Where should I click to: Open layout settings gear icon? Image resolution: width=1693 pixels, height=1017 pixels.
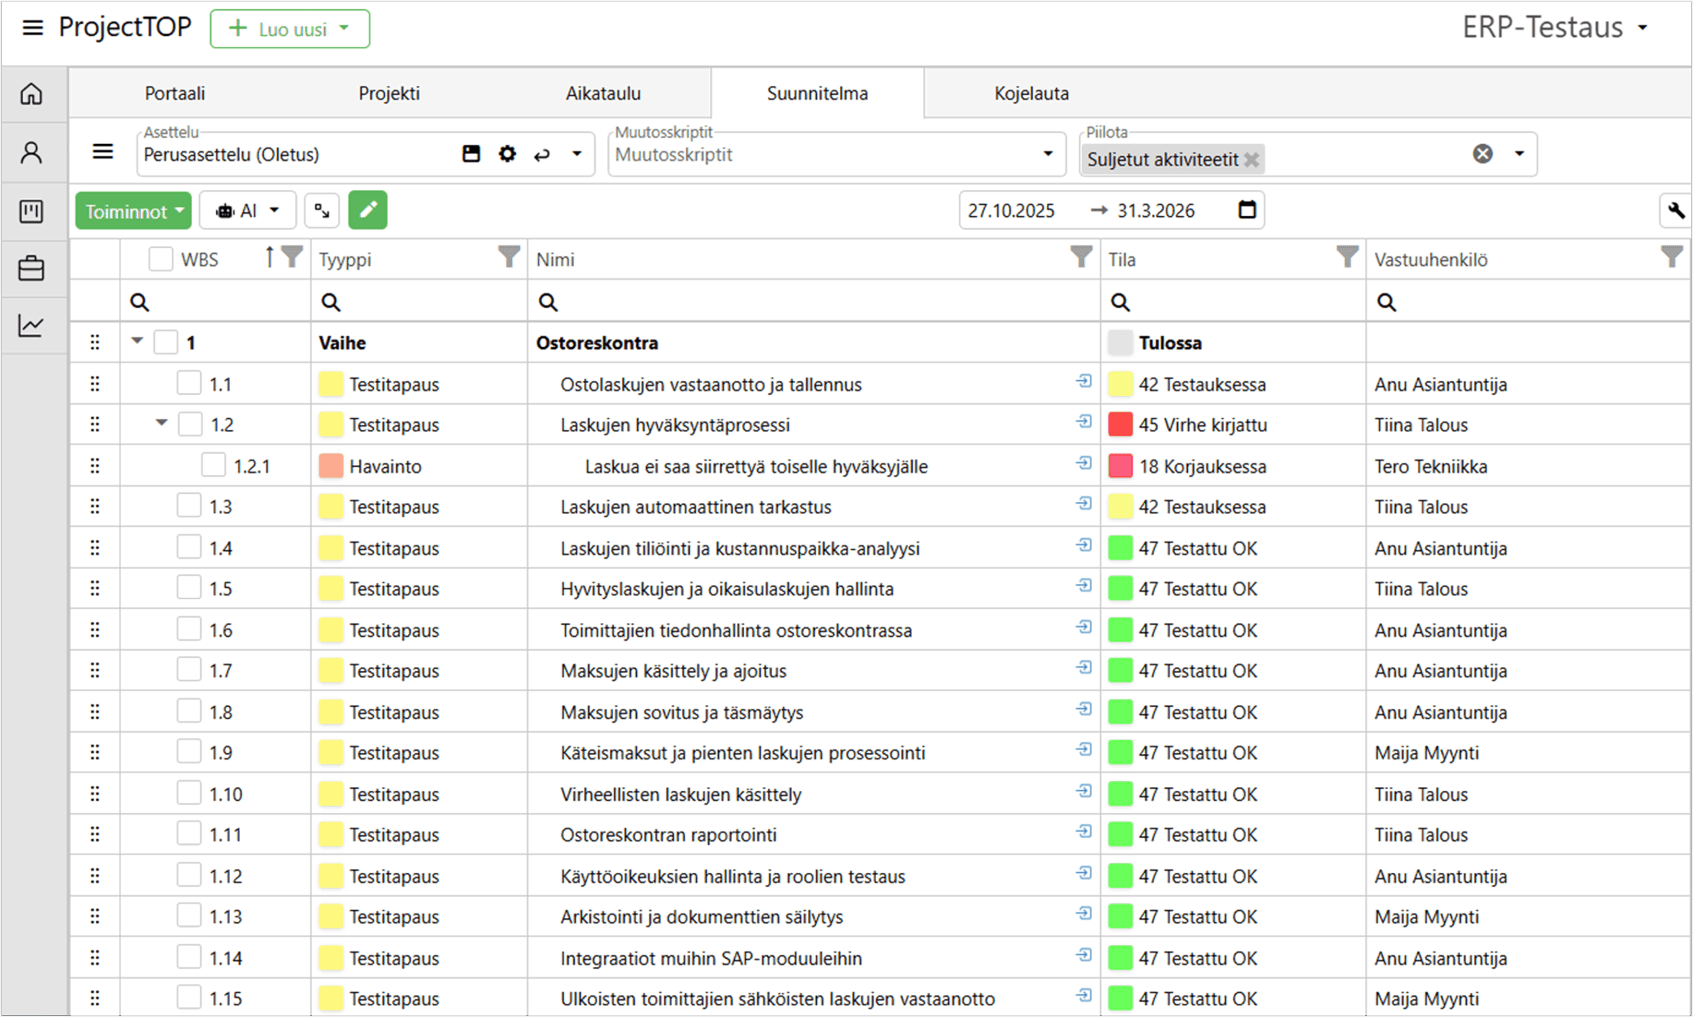[507, 153]
